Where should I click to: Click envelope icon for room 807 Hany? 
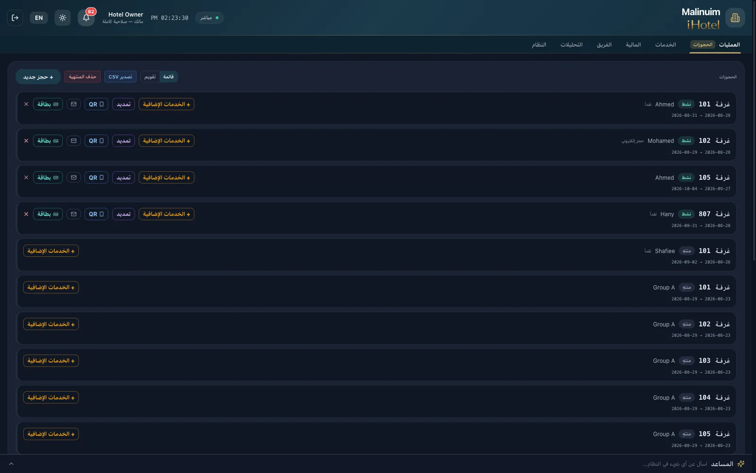[x=74, y=214]
